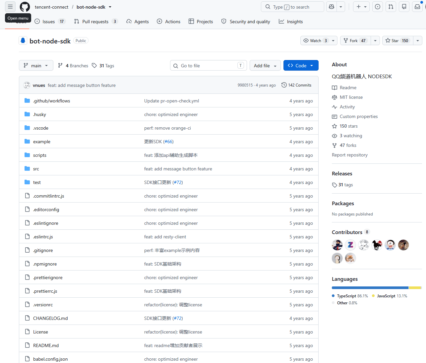Viewport: 426px width, 363px height.
Task: Open Copilot chat icon in header
Action: pyautogui.click(x=331, y=7)
